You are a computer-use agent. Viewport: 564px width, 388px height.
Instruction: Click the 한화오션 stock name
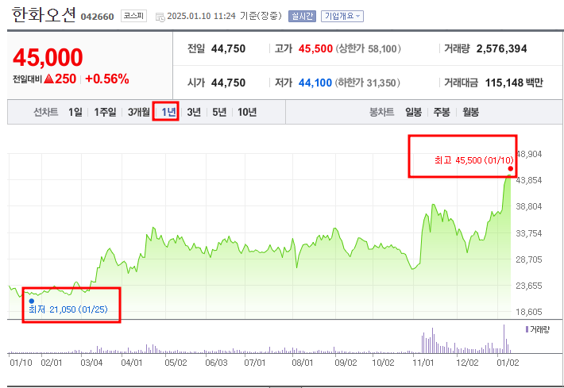click(x=44, y=15)
